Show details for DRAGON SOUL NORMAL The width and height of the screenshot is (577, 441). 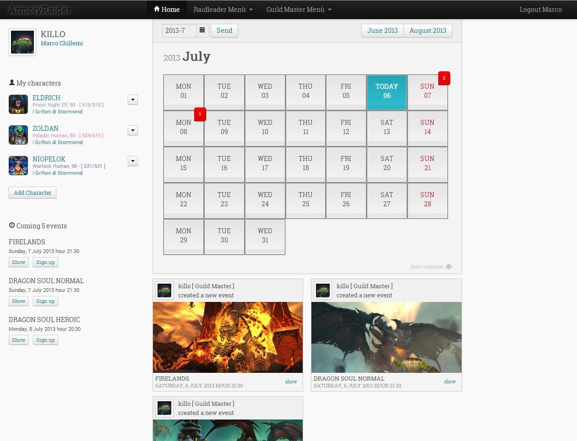click(18, 301)
